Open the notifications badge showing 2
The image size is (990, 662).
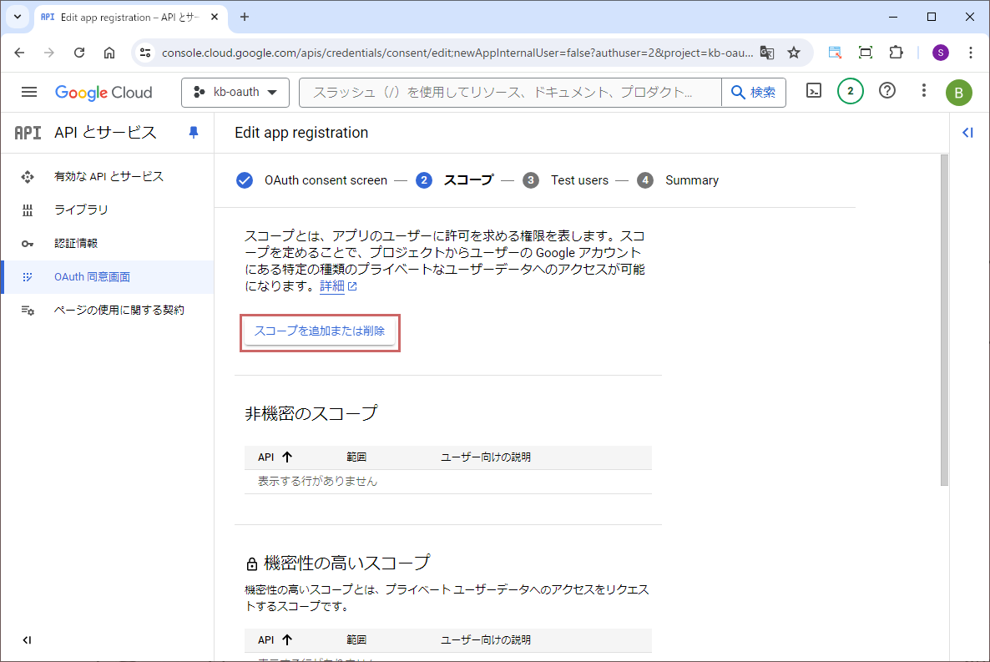(x=850, y=92)
